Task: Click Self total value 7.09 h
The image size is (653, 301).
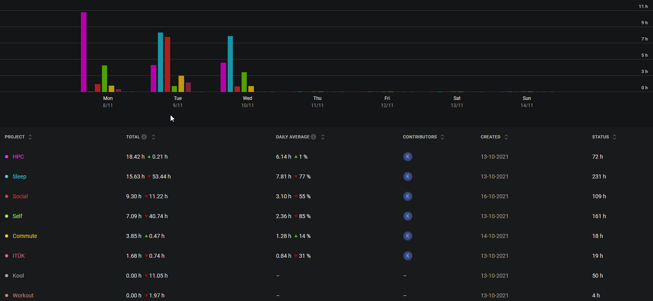Action: pos(134,216)
